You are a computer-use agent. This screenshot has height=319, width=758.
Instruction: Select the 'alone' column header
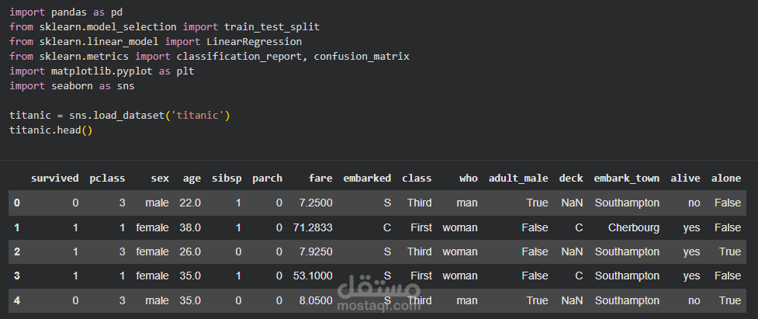726,179
